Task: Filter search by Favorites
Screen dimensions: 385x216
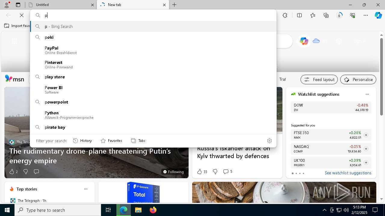Action: point(111,141)
